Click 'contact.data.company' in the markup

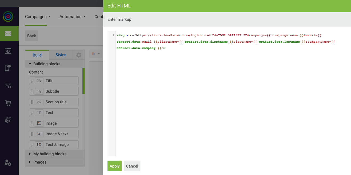click(136, 48)
